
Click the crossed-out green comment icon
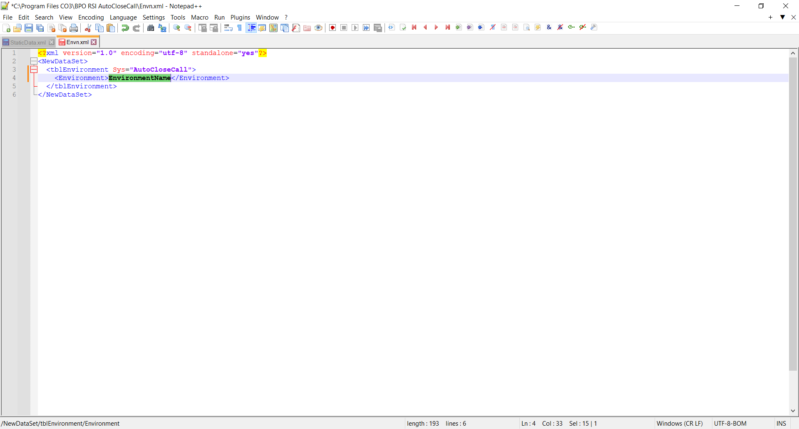tap(583, 27)
